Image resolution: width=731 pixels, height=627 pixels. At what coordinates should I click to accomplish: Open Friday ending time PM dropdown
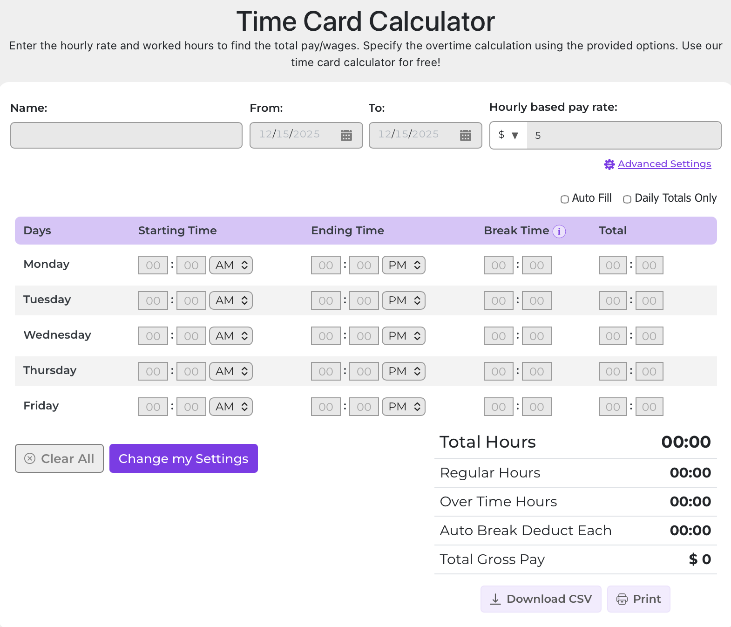(x=404, y=407)
